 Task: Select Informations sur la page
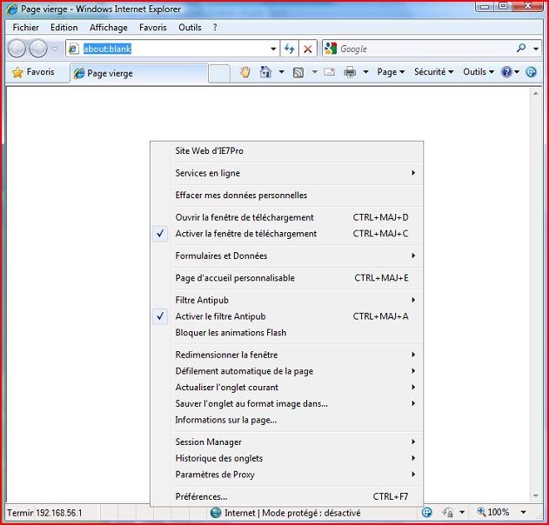287,420
